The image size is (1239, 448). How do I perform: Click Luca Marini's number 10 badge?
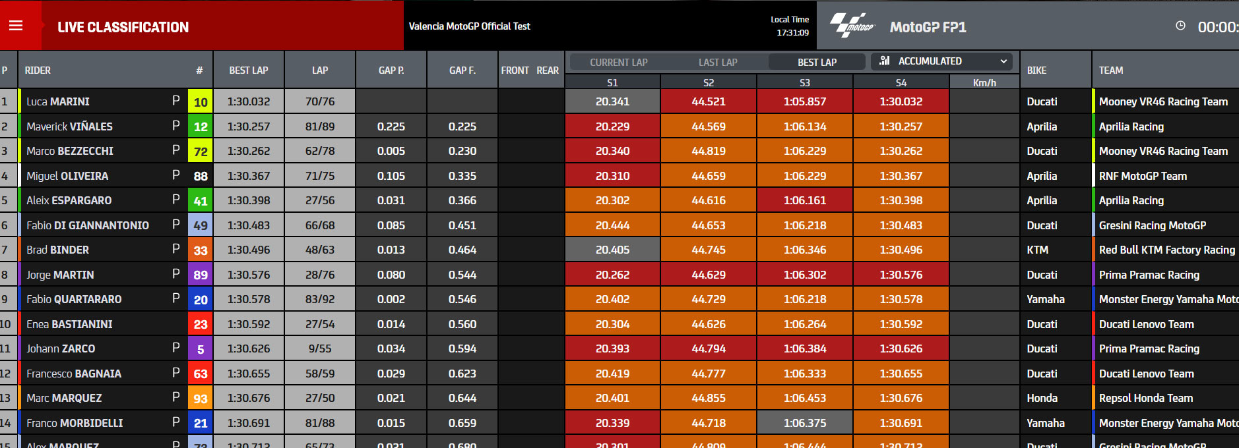(x=201, y=102)
